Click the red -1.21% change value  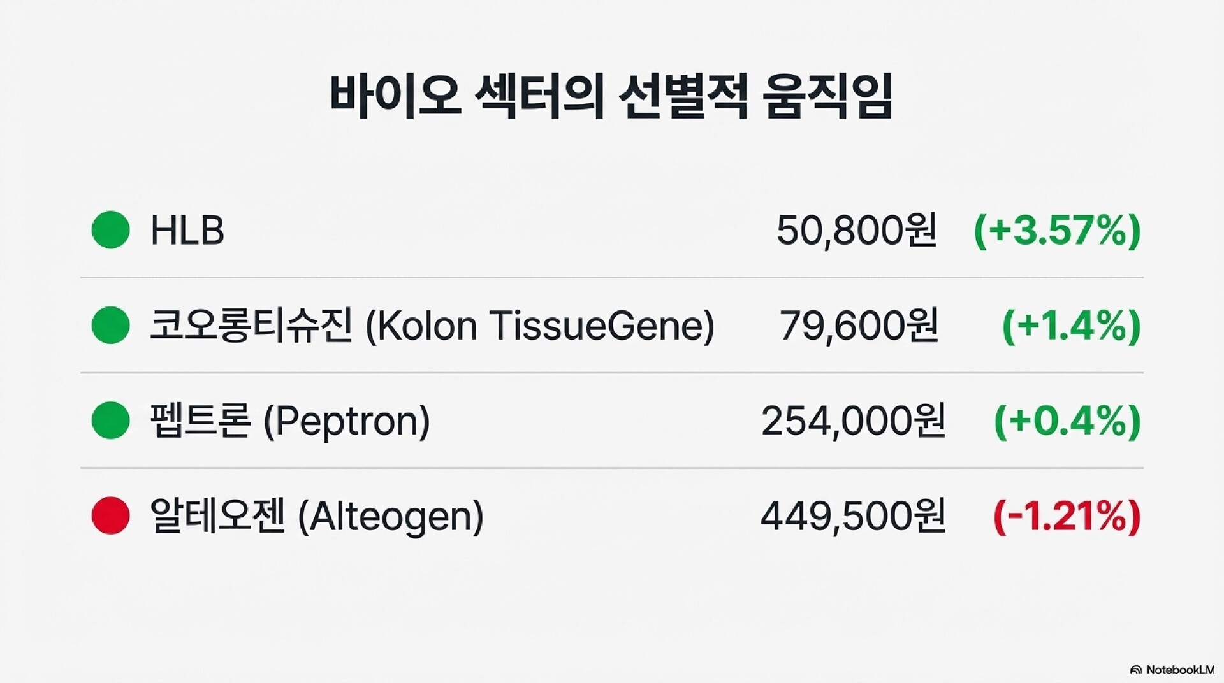1067,516
